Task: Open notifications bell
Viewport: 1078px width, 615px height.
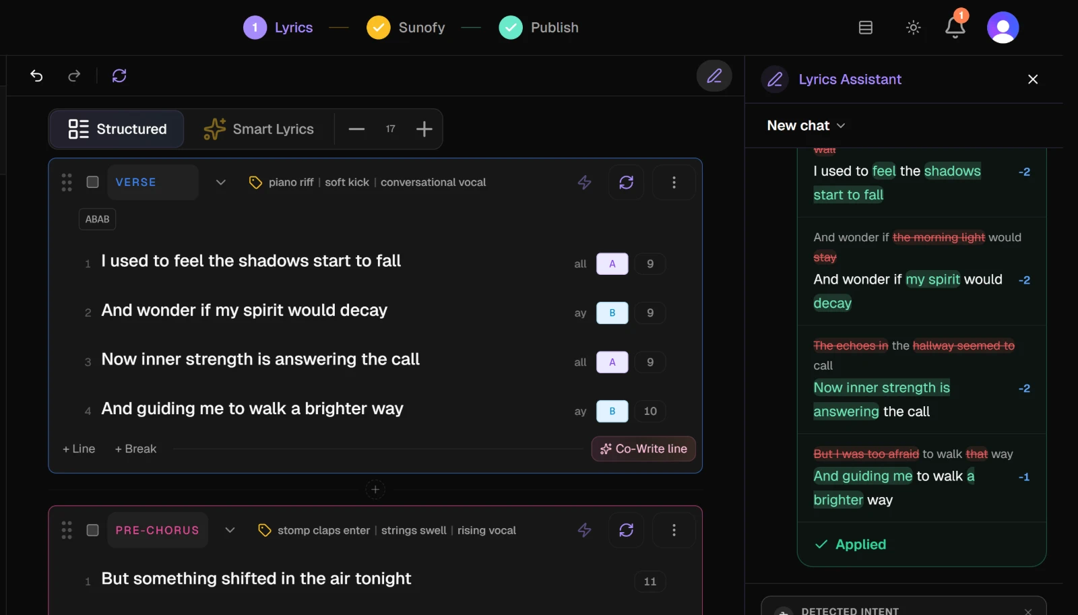Action: tap(955, 28)
